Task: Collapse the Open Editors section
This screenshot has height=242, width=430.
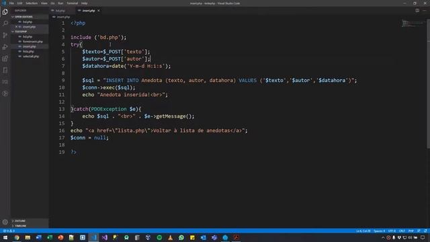Action: 30,17
